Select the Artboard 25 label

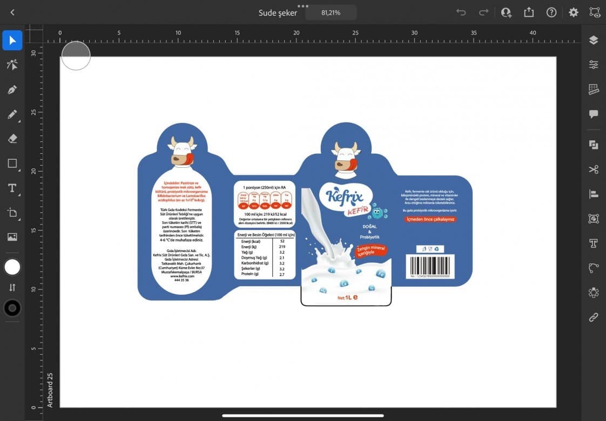click(50, 390)
